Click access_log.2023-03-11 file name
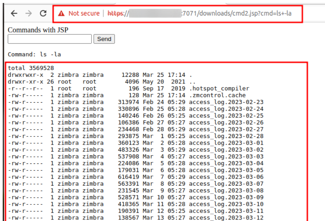The height and width of the screenshot is (221, 325). click(226, 211)
